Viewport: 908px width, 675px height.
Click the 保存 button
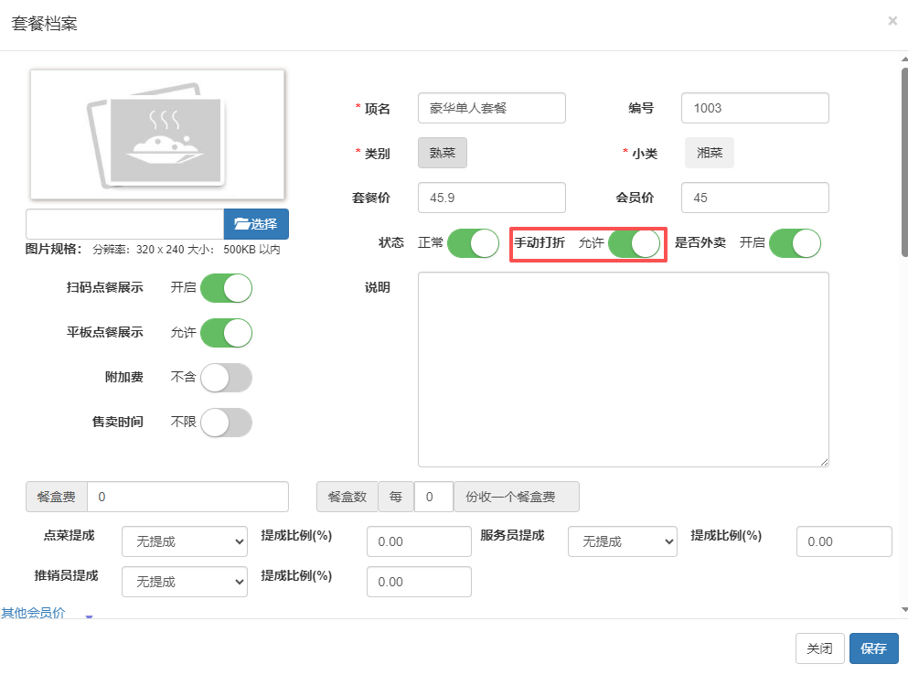pos(873,648)
